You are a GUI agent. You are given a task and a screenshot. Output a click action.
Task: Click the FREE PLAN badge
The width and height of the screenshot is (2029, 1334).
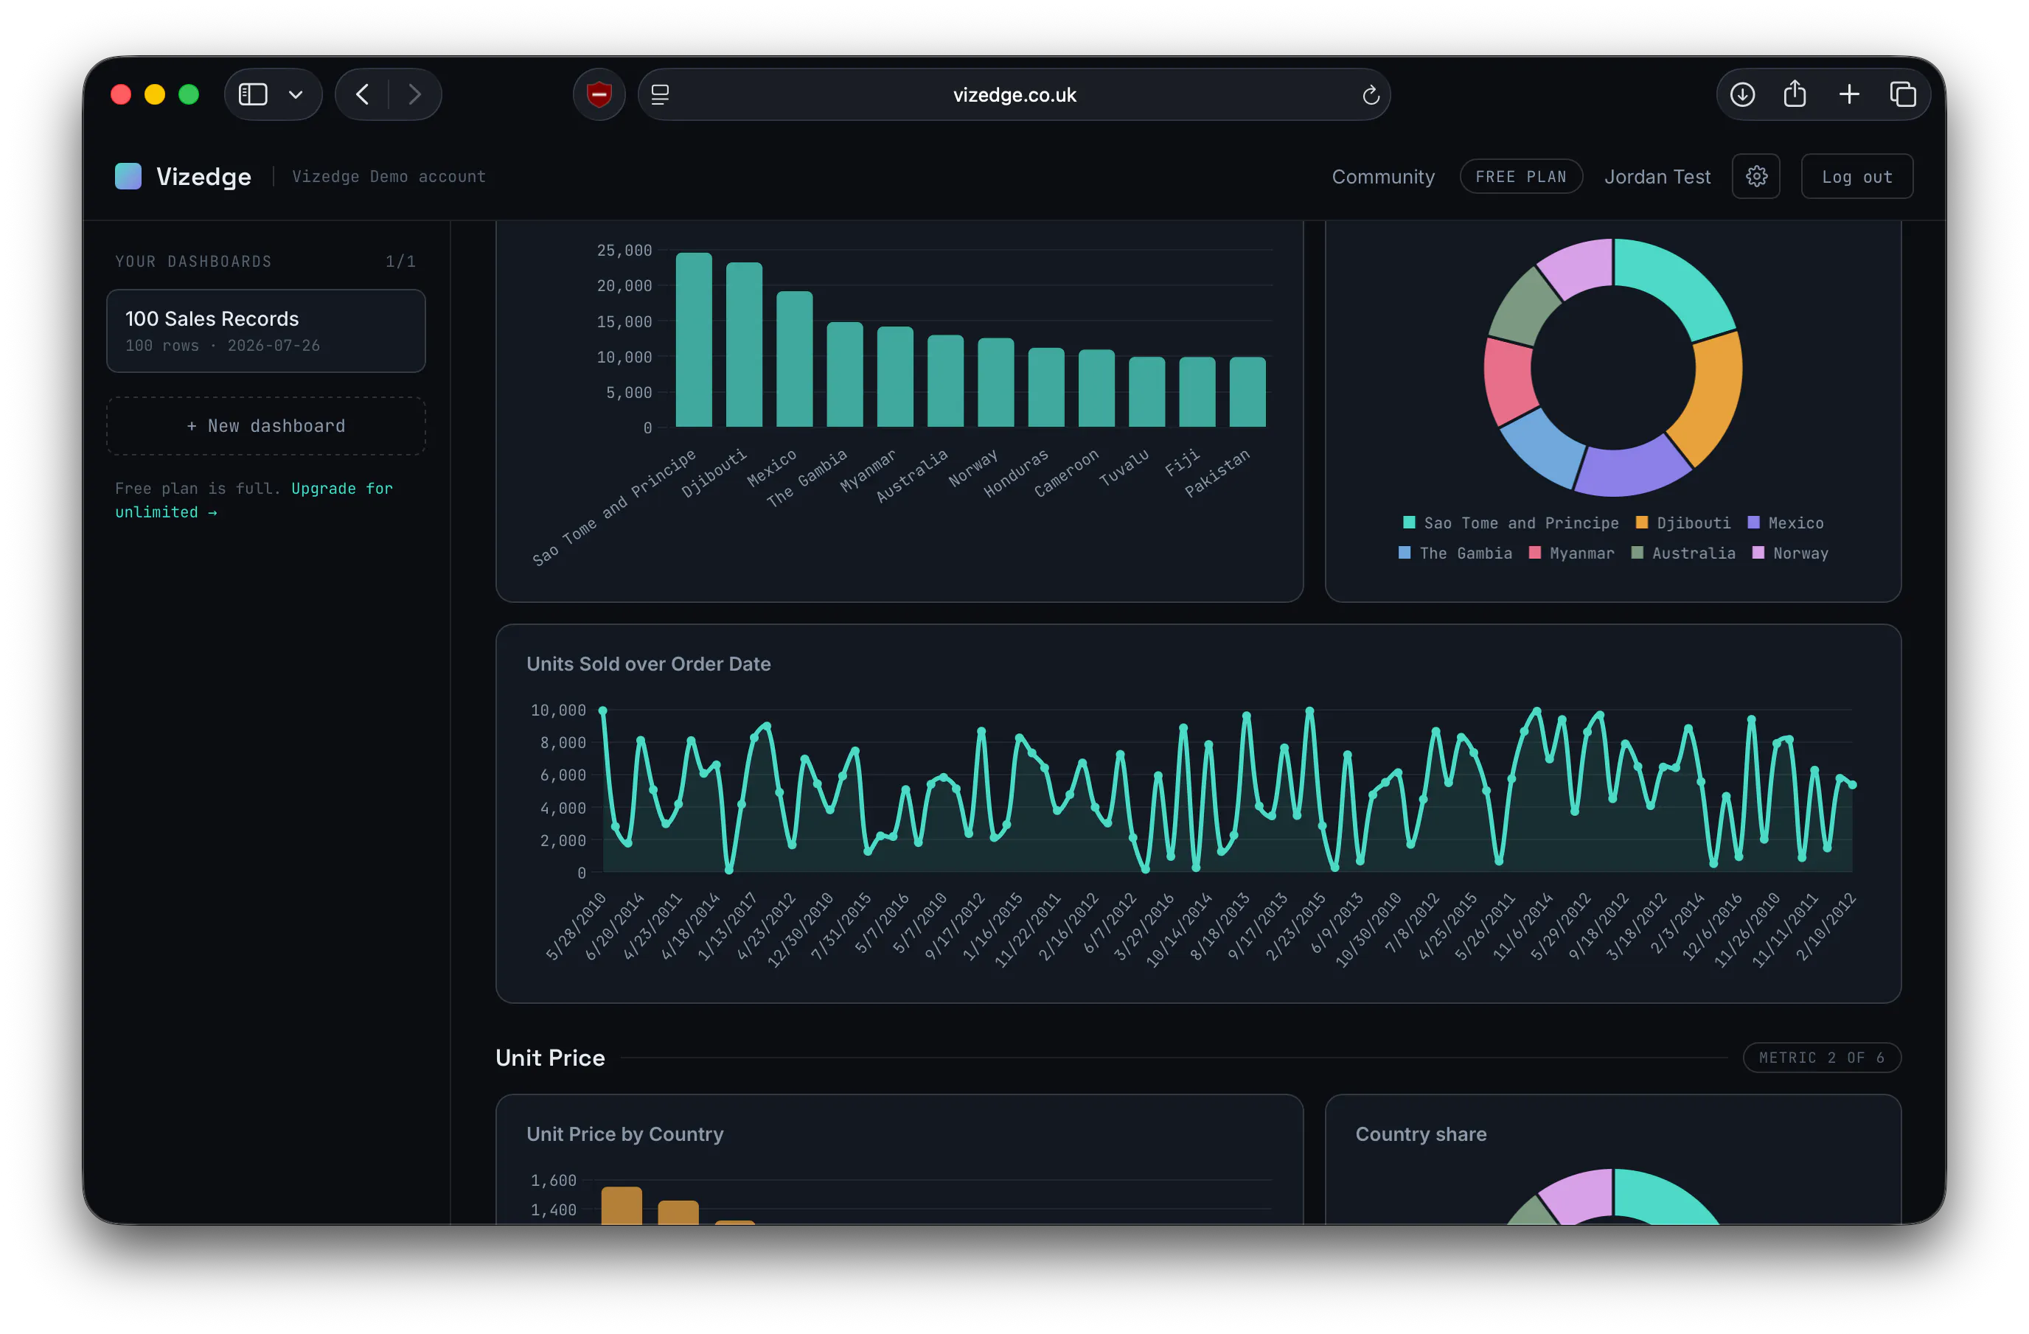pyautogui.click(x=1520, y=176)
